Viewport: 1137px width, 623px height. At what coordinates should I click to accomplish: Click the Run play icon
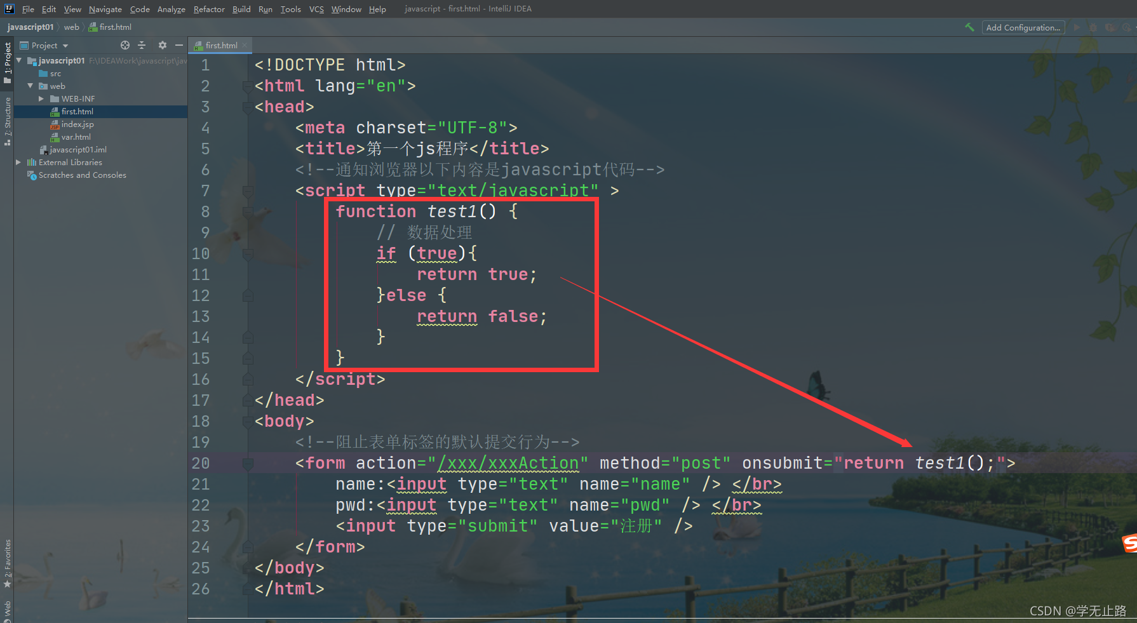(x=1077, y=27)
